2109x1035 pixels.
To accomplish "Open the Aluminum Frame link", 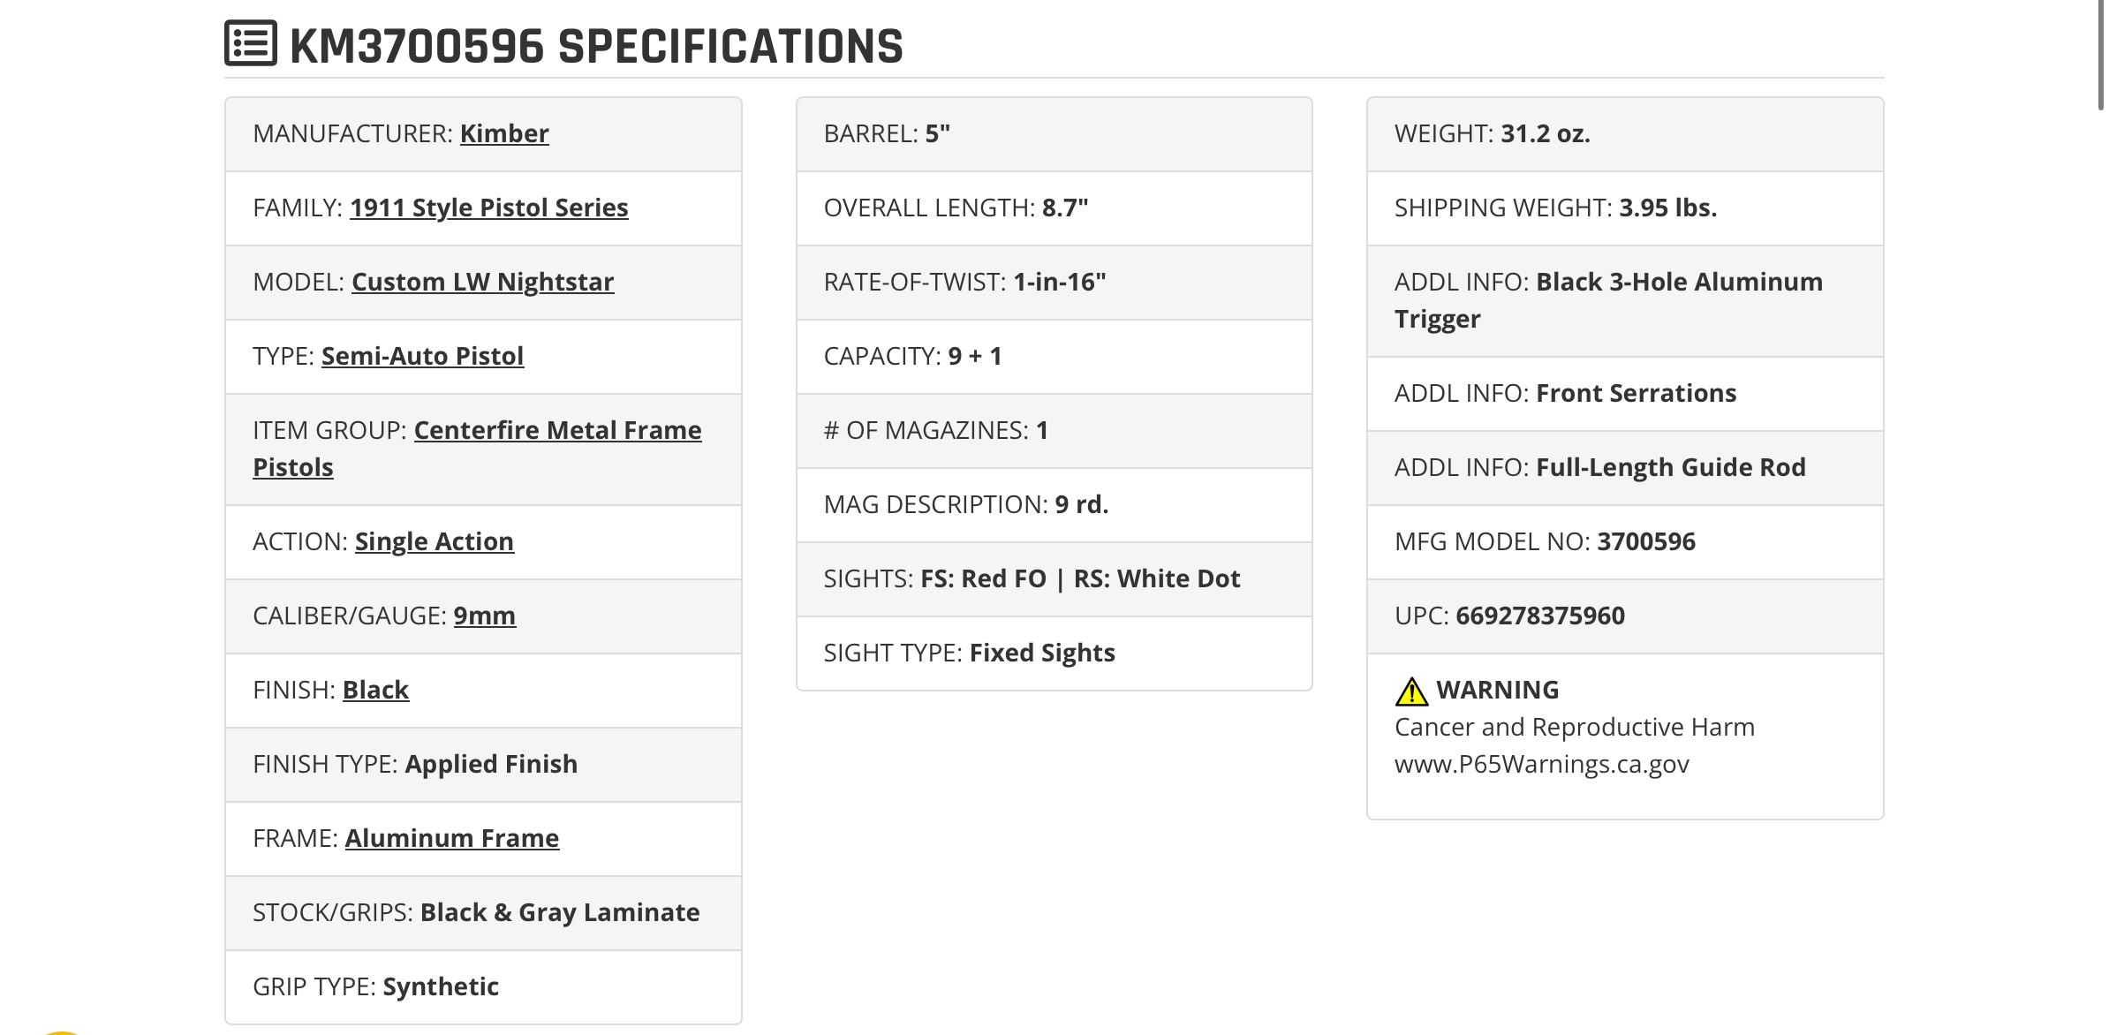I will (x=451, y=838).
